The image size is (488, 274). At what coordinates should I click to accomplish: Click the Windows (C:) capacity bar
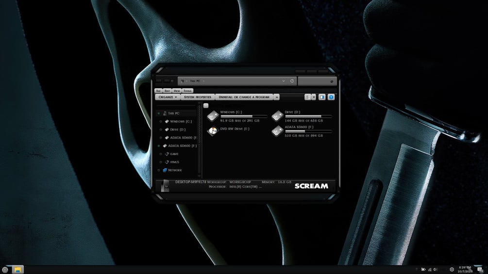click(x=244, y=116)
